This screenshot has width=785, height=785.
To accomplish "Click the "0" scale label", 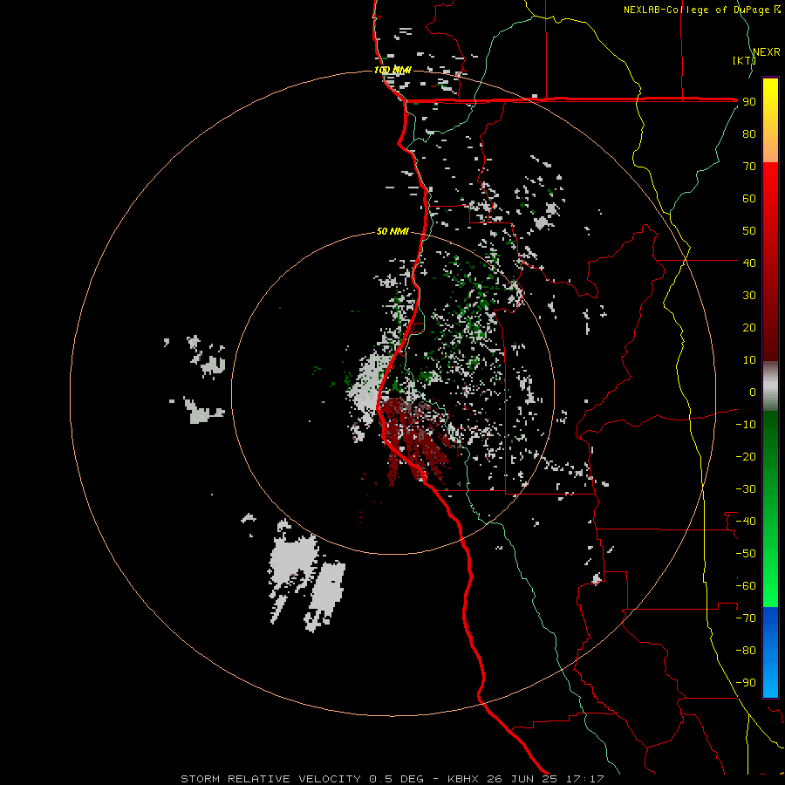I will (x=753, y=392).
